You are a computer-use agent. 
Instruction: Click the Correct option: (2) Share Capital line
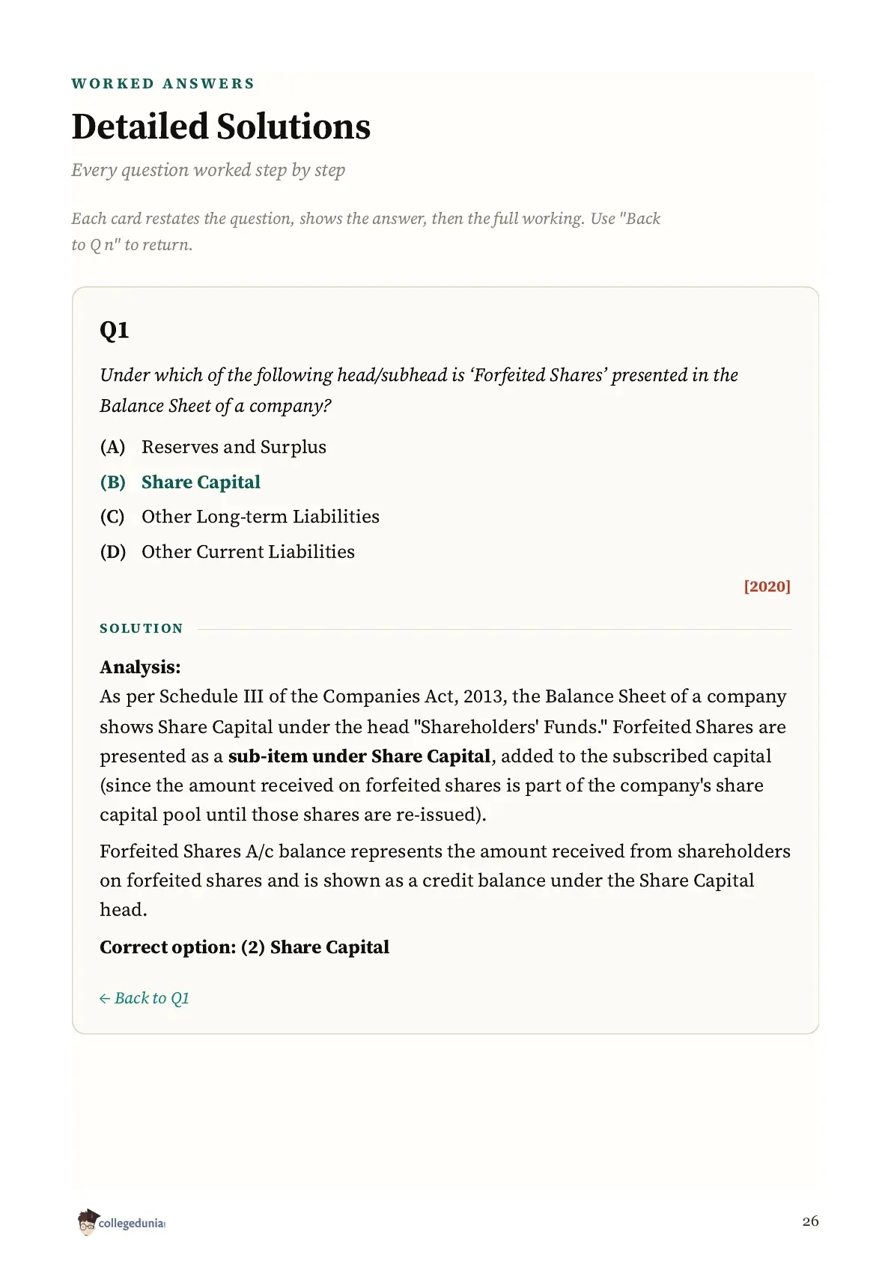[245, 947]
